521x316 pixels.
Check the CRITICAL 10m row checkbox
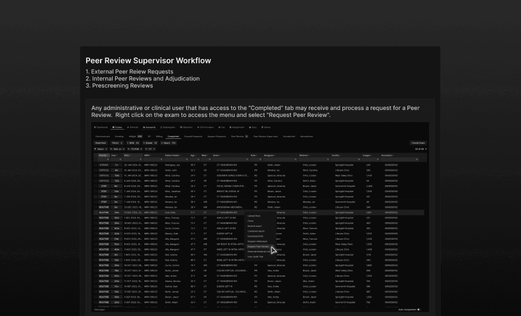[95, 175]
